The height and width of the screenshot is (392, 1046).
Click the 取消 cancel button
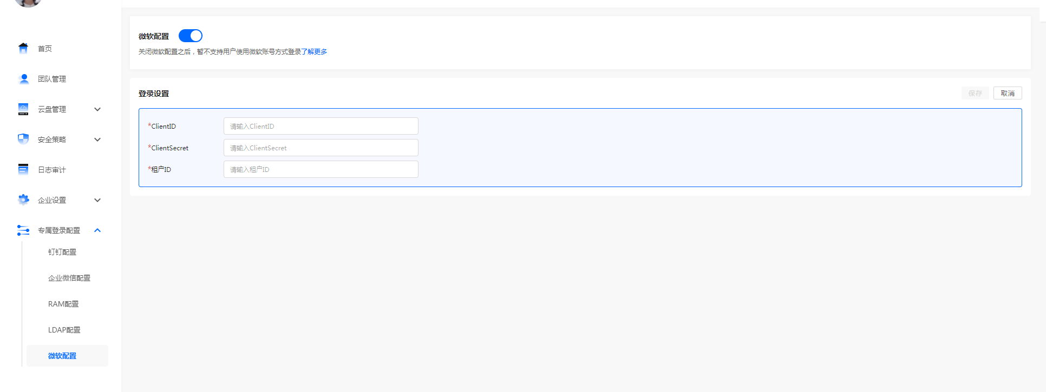coord(1007,92)
